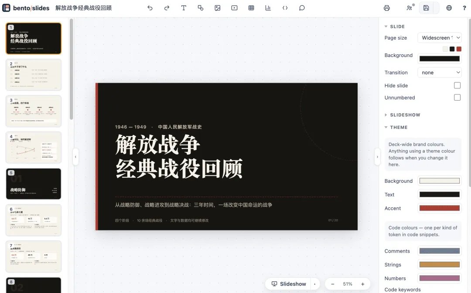The height and width of the screenshot is (293, 471).
Task: Open the globe language icon
Action: [449, 8]
